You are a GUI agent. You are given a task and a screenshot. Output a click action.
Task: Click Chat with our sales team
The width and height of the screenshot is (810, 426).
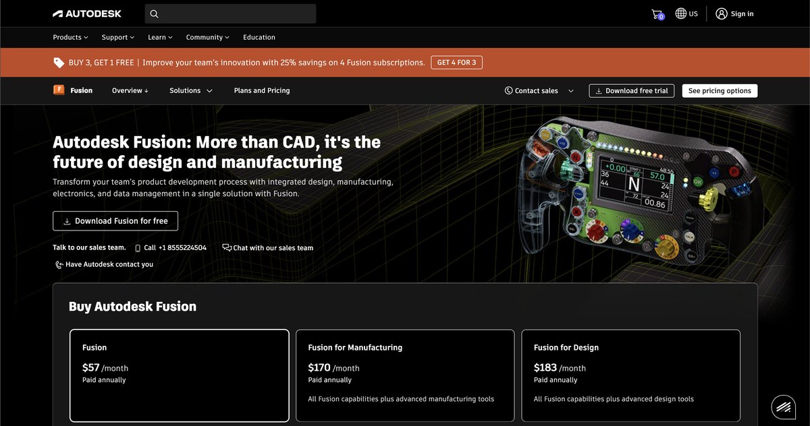273,248
